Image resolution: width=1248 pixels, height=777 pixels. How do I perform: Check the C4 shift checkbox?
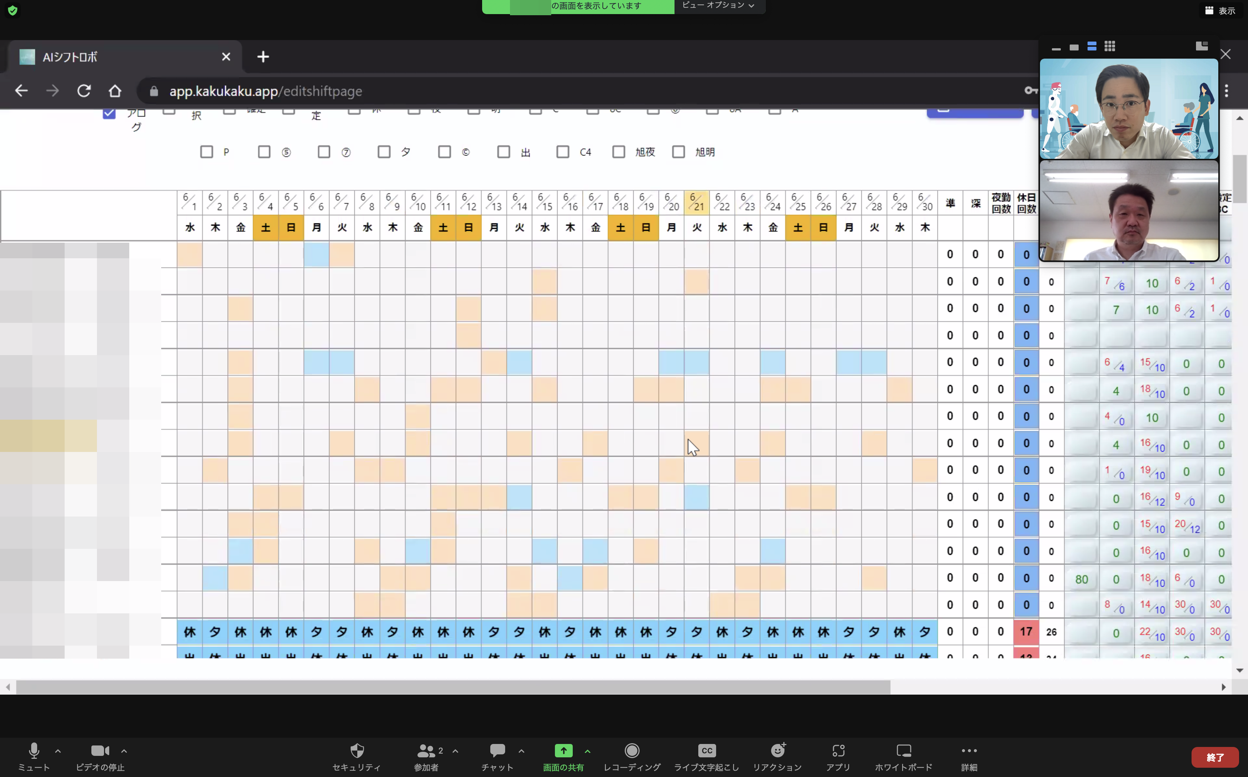tap(563, 152)
